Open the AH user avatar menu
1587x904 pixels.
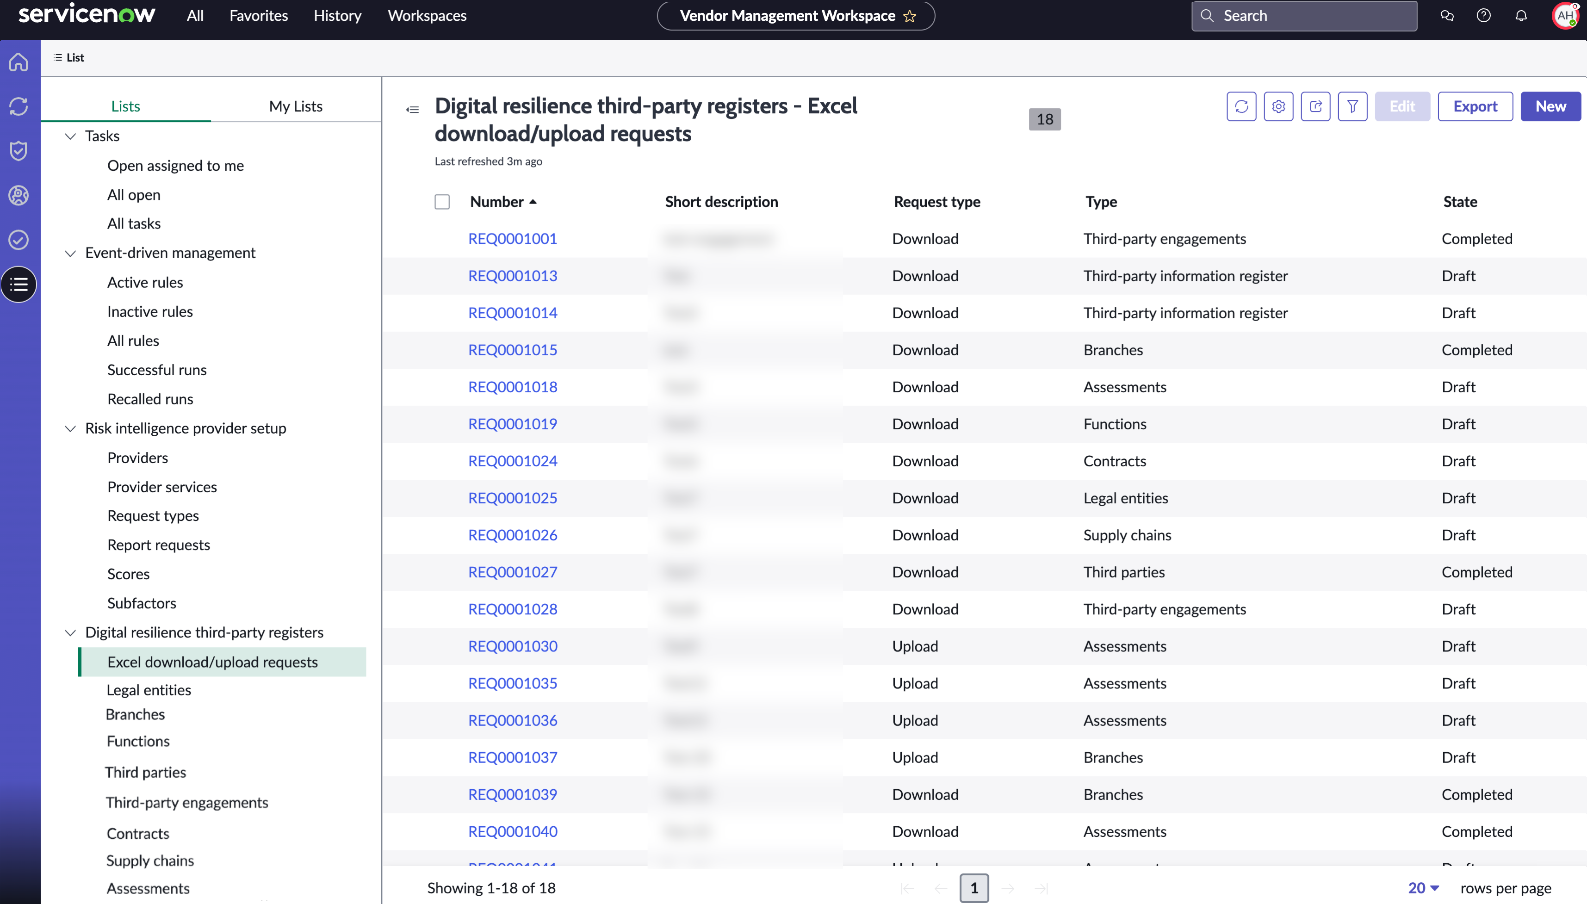click(1565, 16)
